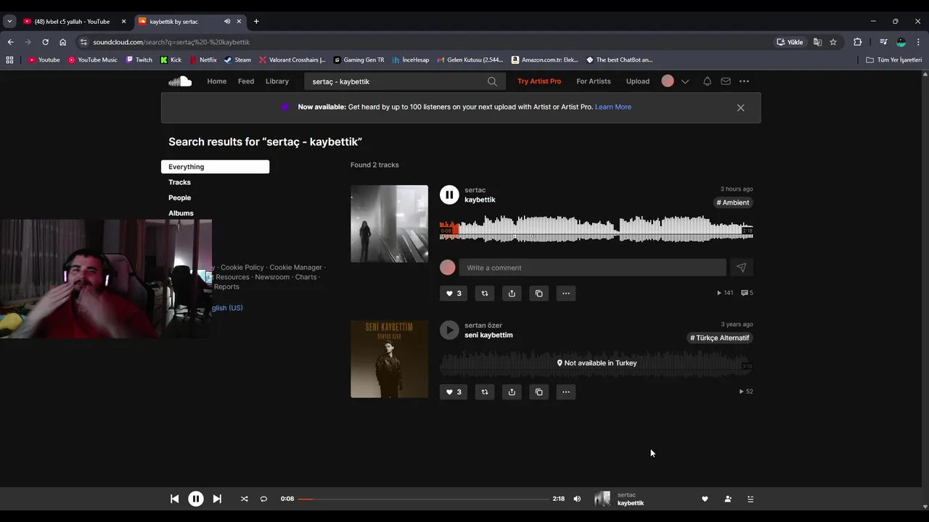Click the Türkçe Alternatif tag
This screenshot has width=929, height=522.
(720, 338)
